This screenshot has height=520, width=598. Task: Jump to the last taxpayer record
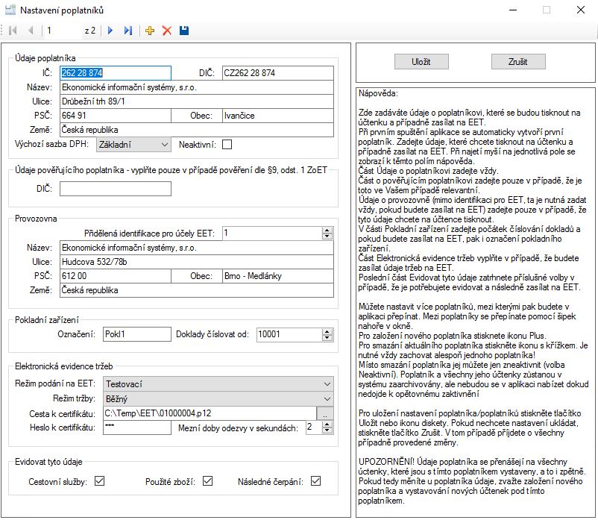point(128,31)
